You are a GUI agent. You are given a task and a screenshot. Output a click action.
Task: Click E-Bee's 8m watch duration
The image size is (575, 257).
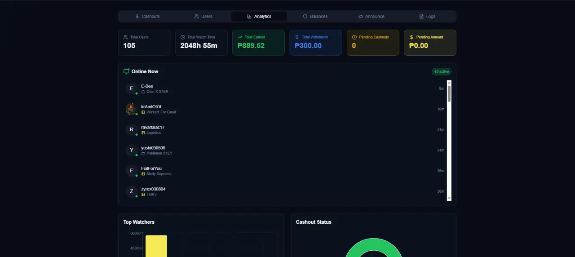(442, 89)
